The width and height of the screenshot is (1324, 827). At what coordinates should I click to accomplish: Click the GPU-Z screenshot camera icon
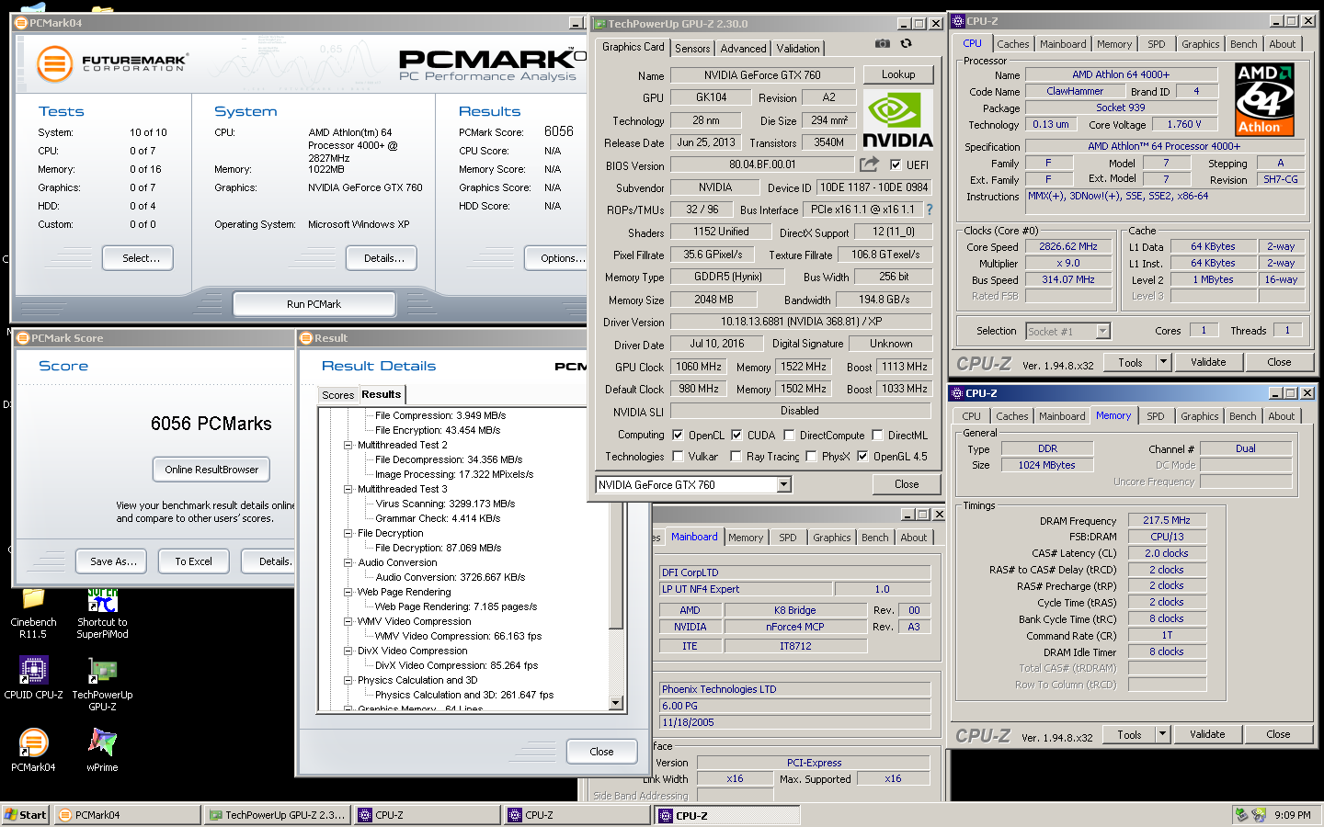point(883,43)
